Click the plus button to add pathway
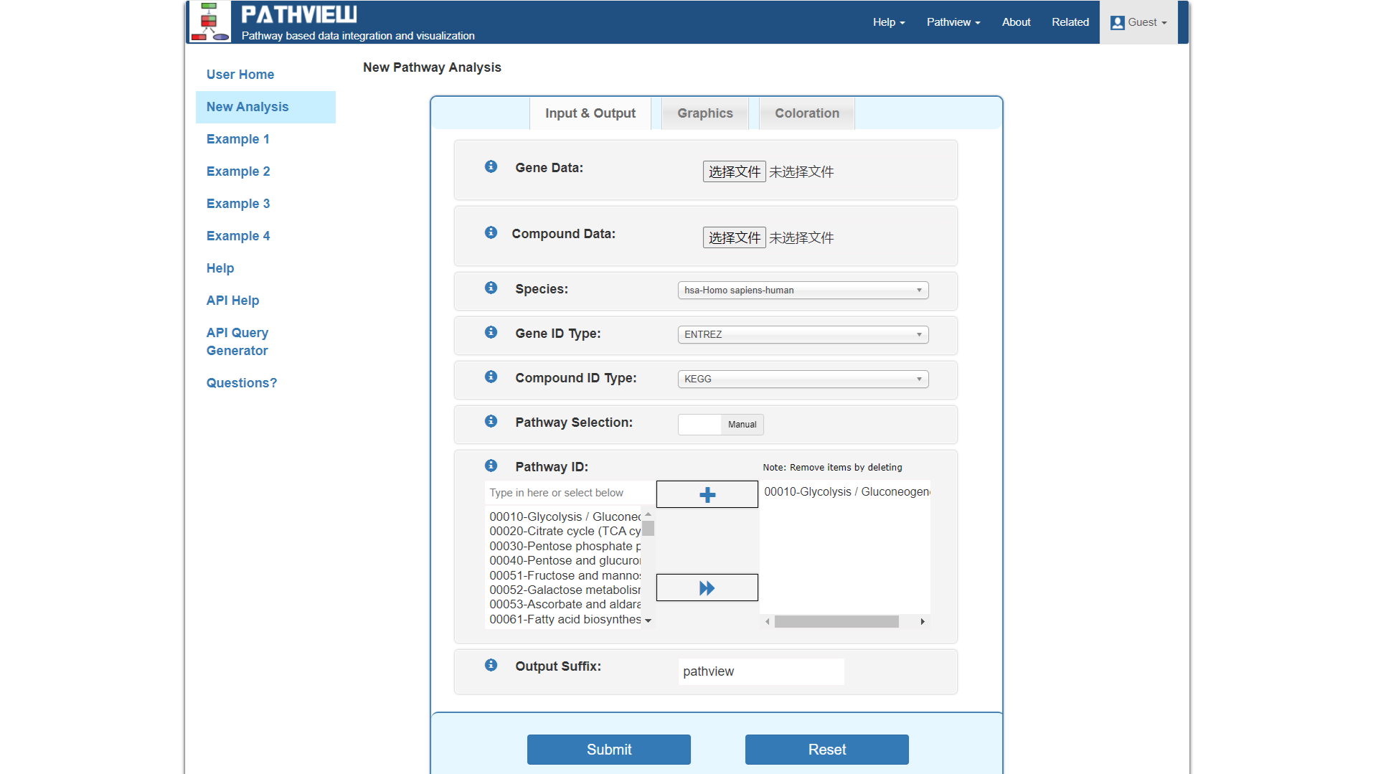This screenshot has width=1373, height=774. click(x=707, y=494)
